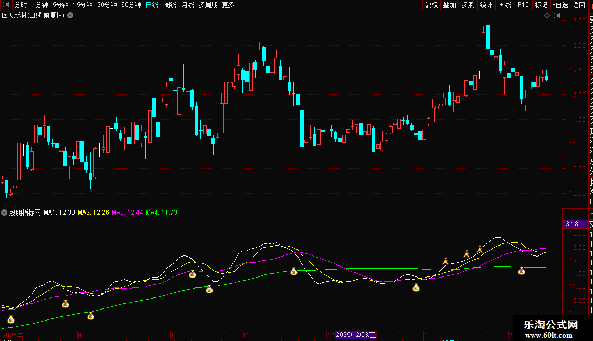Open the 统计 statistics tool
Viewport: 593px width, 341px height.
486,5
